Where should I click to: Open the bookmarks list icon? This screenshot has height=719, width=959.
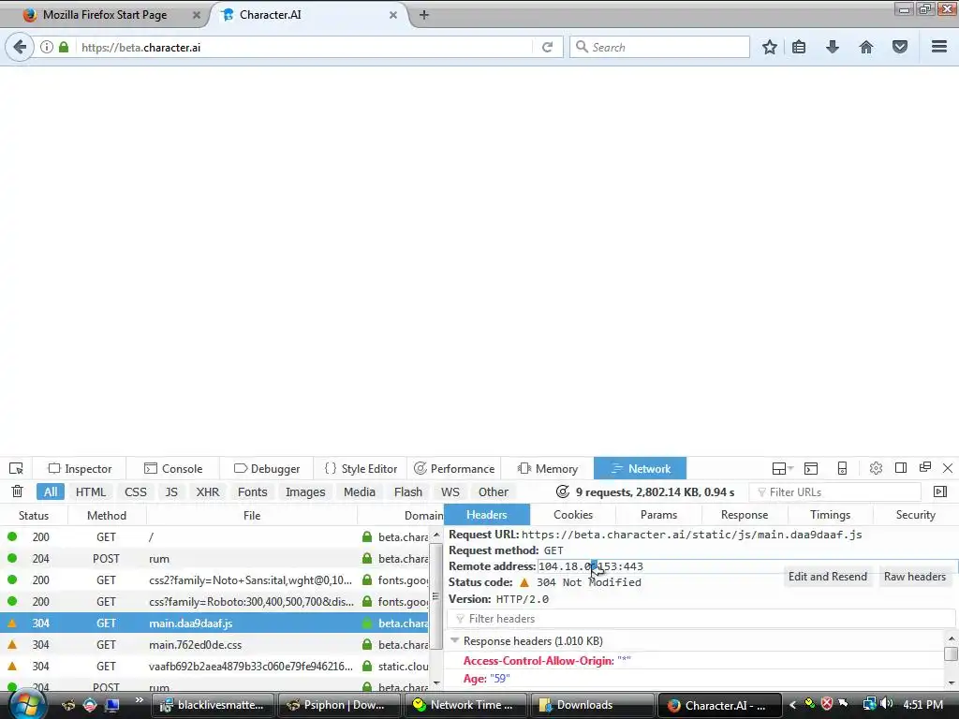[x=799, y=47]
